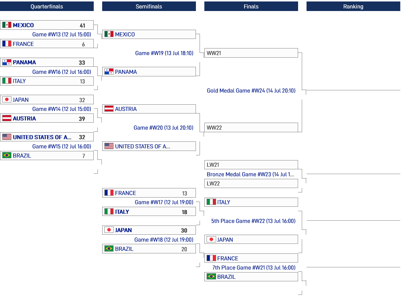This screenshot has width=401, height=296.
Task: Click United States flag in quarterfinals
Action: 7,137
